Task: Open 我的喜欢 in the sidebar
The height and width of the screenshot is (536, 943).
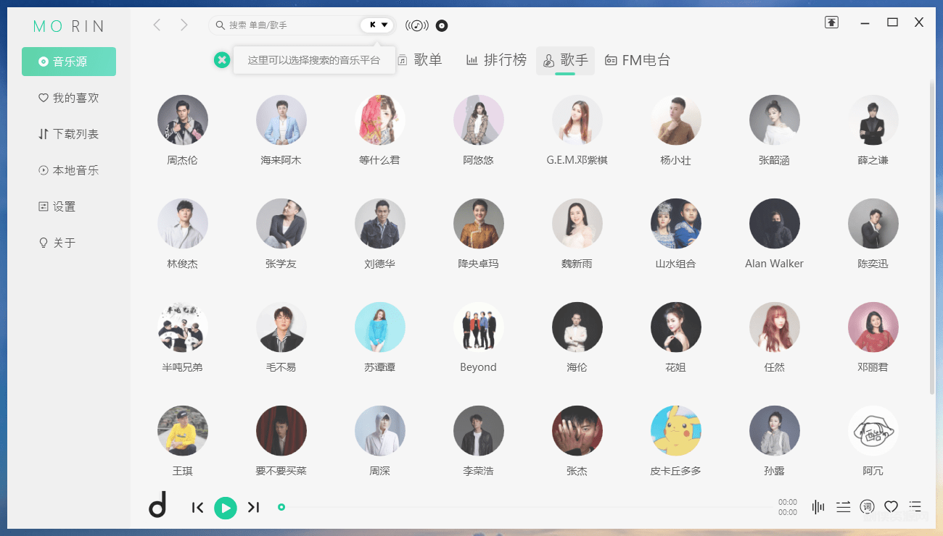Action: (69, 98)
